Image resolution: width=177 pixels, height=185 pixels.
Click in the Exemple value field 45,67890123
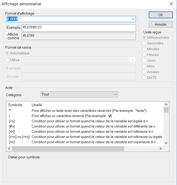click(79, 28)
